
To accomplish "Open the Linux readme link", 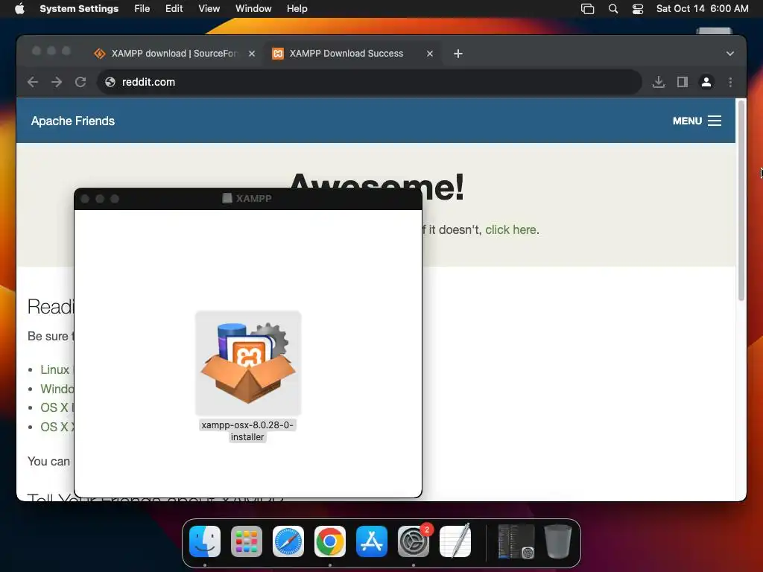I will [55, 369].
